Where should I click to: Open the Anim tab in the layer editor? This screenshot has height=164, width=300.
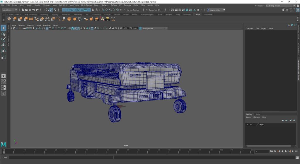click(258, 114)
